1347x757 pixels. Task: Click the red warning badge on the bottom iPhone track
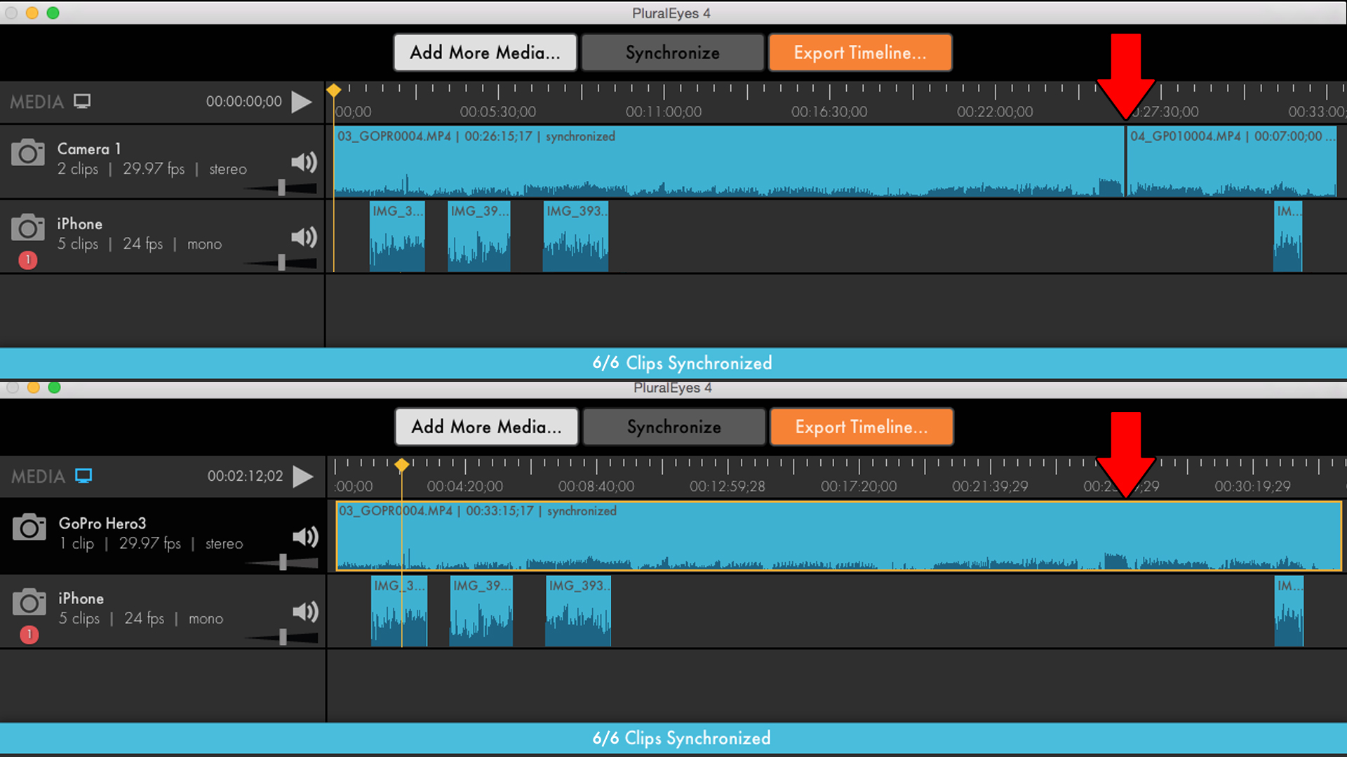[x=29, y=635]
